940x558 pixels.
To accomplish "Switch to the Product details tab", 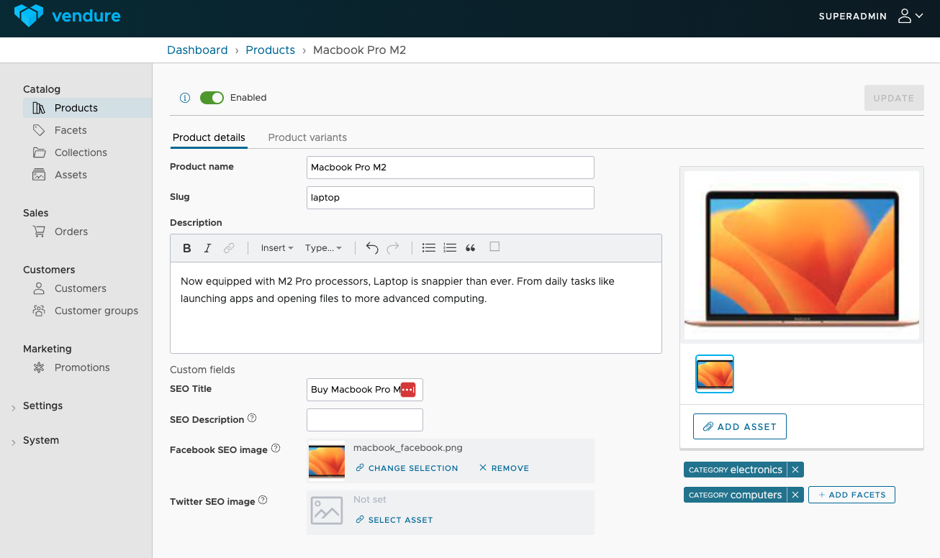I will (x=209, y=137).
